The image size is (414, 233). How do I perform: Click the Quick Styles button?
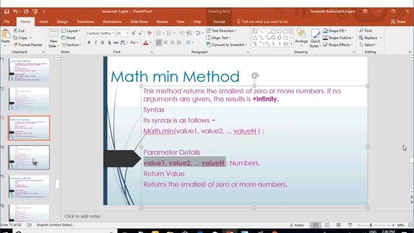click(315, 39)
